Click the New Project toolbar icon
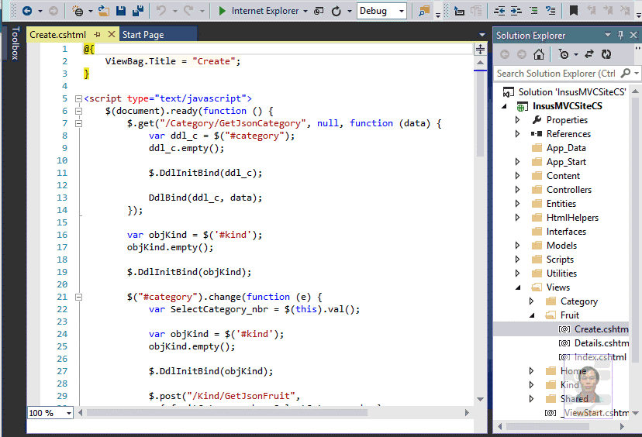 (78, 11)
